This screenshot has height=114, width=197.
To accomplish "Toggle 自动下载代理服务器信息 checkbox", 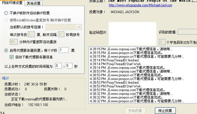I will point(11,57).
